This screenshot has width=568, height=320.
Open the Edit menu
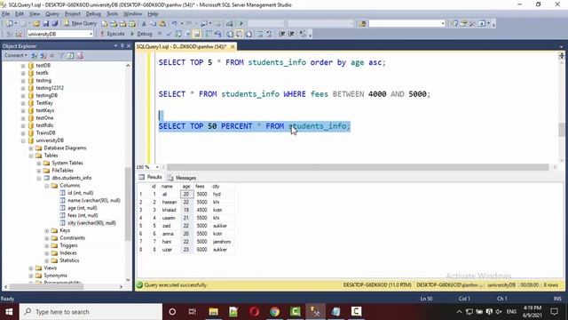[20, 14]
